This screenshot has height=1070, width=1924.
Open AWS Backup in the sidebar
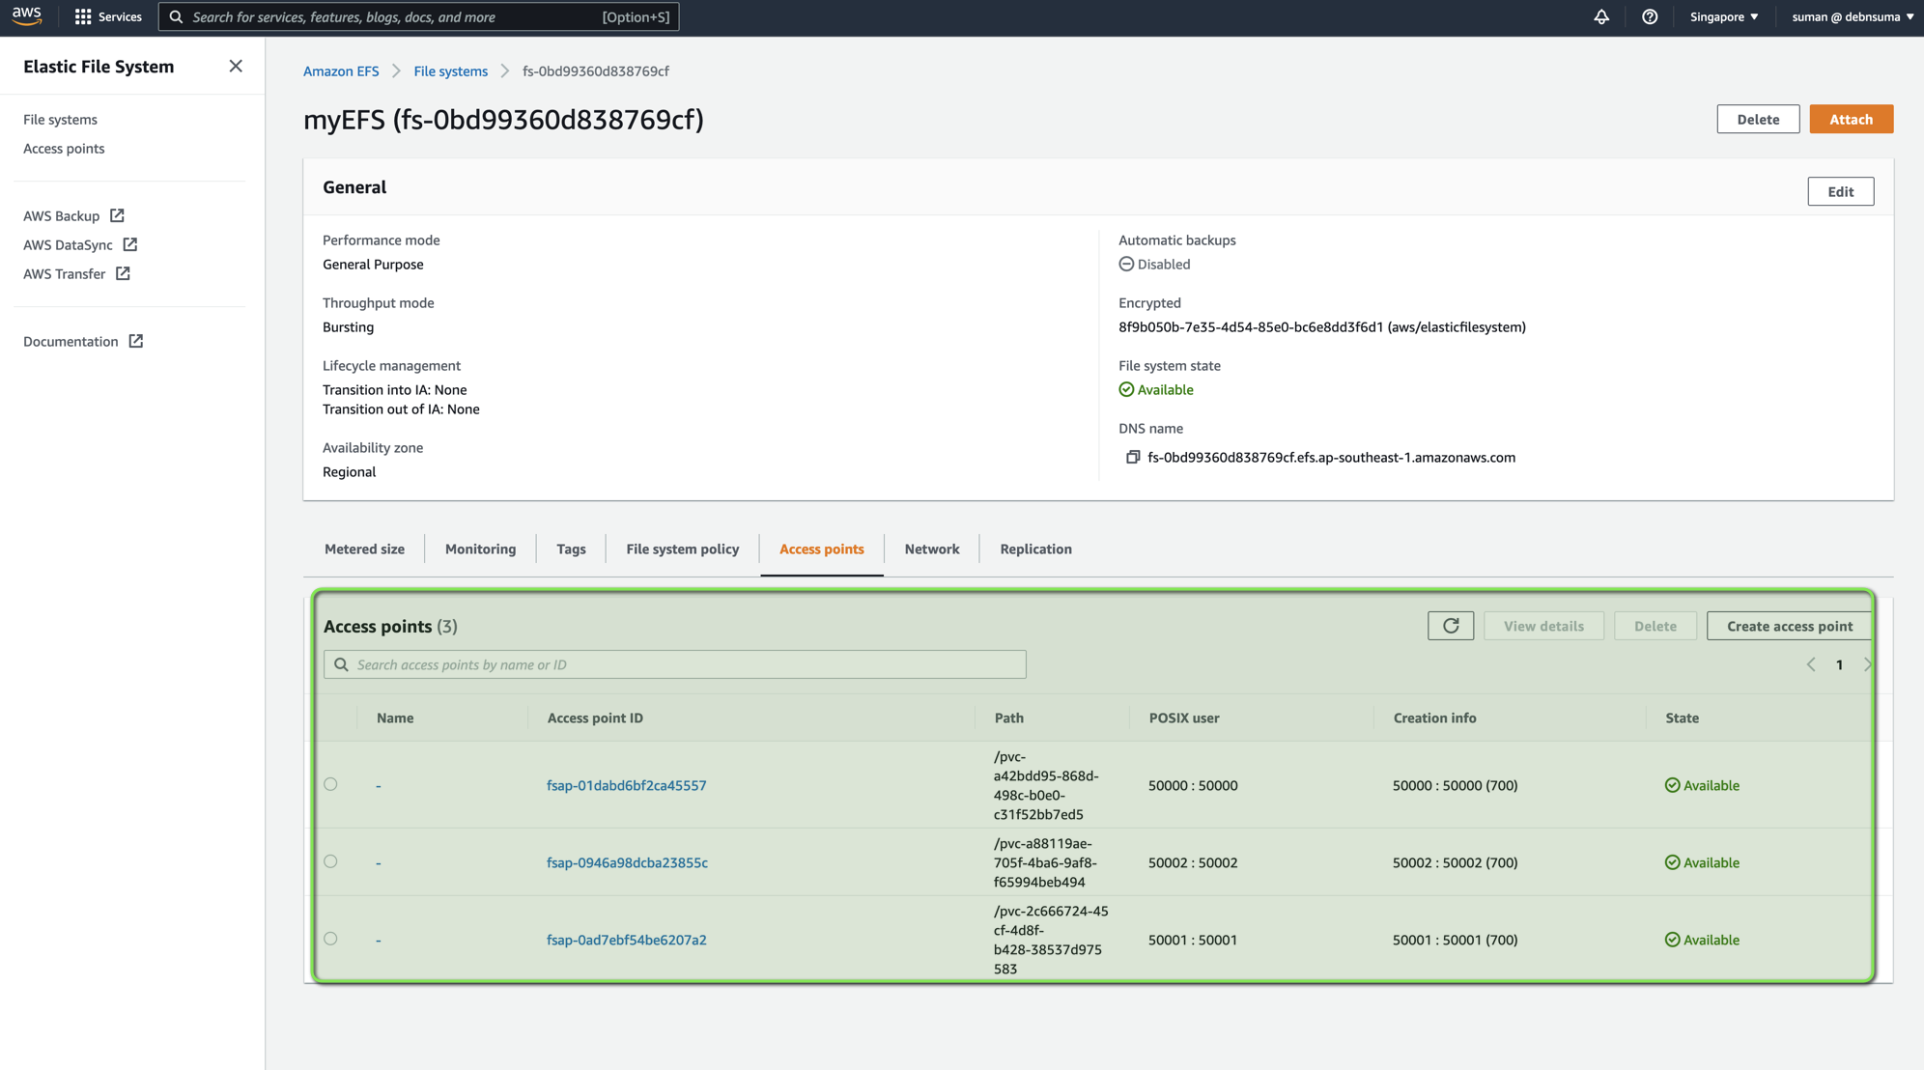[x=62, y=215]
